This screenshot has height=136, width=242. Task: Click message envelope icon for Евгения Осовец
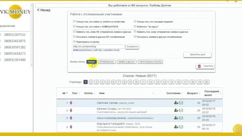[181, 110]
